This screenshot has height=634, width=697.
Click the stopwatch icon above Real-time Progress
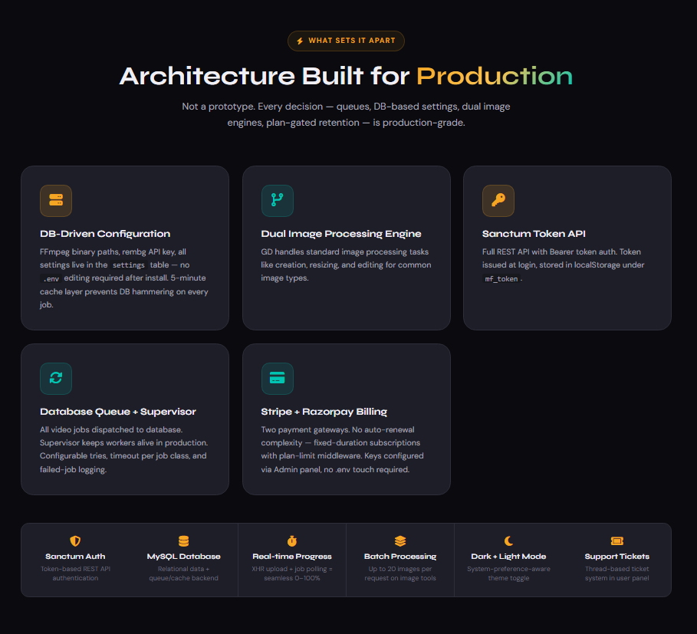point(292,540)
